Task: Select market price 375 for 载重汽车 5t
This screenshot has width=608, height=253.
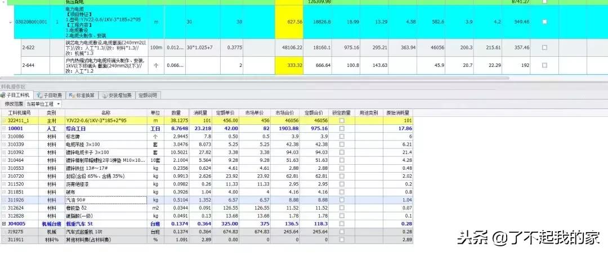Action: tap(254, 224)
